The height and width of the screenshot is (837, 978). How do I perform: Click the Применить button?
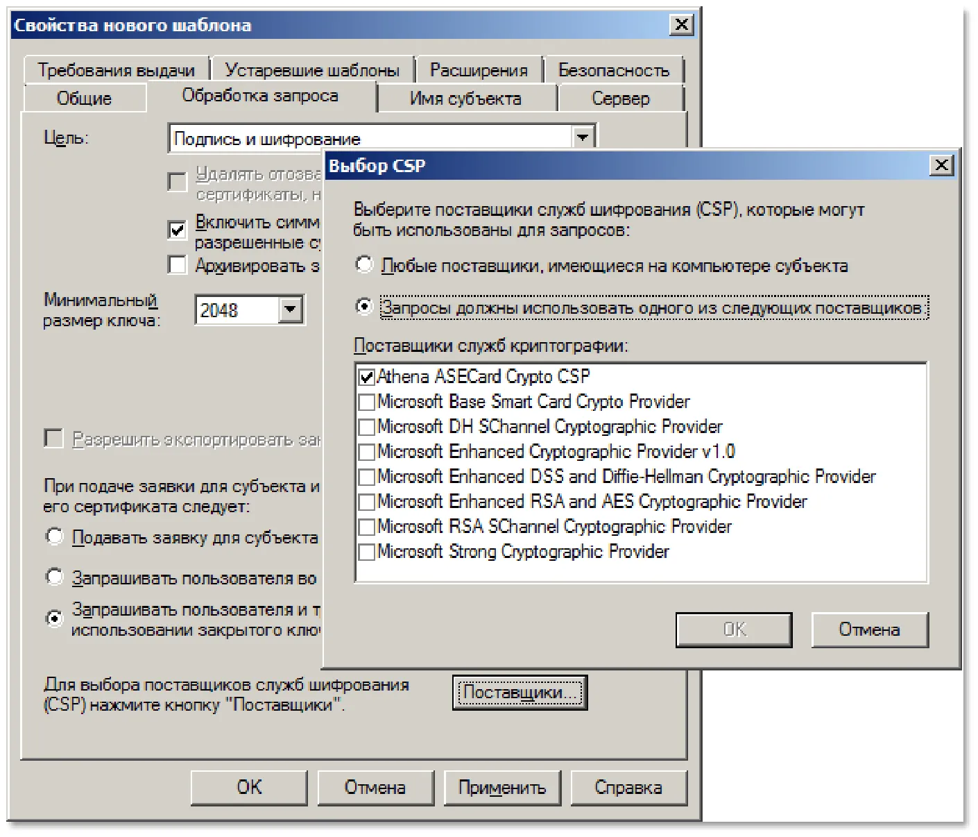[x=502, y=787]
